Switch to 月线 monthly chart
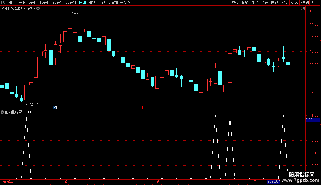Image resolution: width=321 pixels, height=185 pixels. [101, 3]
